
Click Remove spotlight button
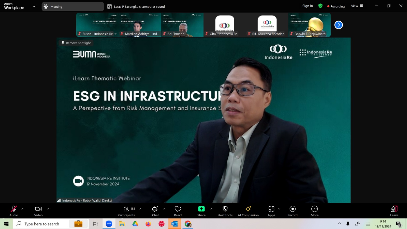(x=76, y=43)
